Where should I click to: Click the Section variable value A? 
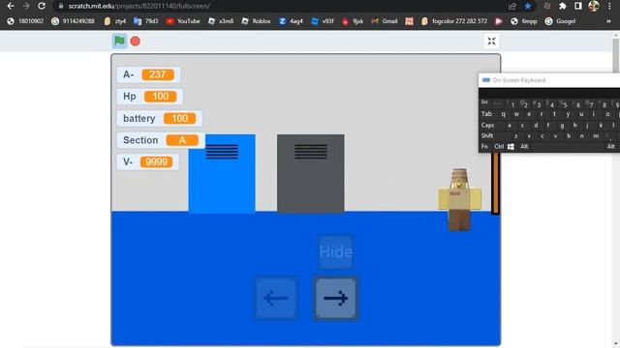tap(182, 140)
